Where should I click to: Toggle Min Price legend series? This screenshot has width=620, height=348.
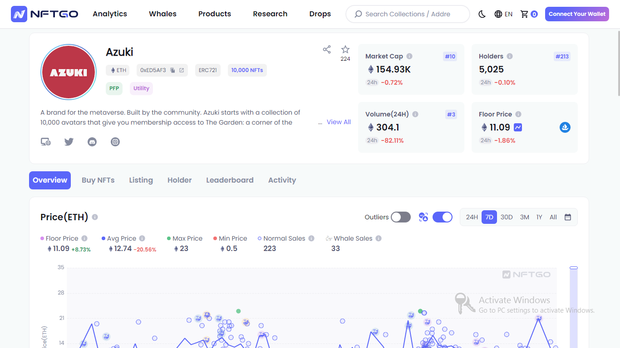(230, 238)
